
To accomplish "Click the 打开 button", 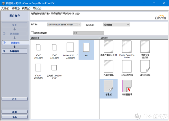I will pos(15,99).
